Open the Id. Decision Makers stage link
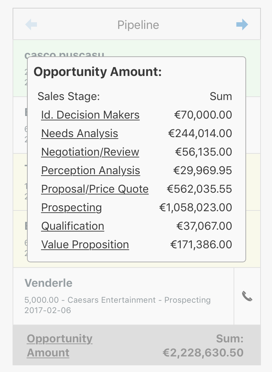Screen dimensions: 272x372 90,115
